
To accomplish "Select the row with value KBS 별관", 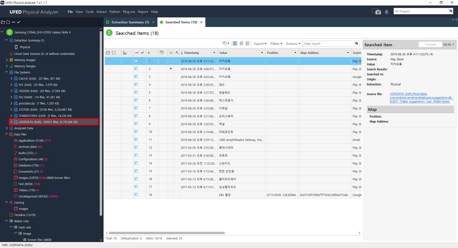I will [233, 195].
